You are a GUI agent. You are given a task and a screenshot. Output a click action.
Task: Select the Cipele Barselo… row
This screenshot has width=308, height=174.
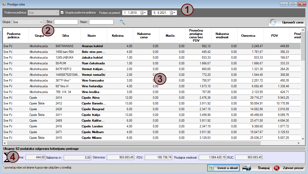tap(152, 103)
